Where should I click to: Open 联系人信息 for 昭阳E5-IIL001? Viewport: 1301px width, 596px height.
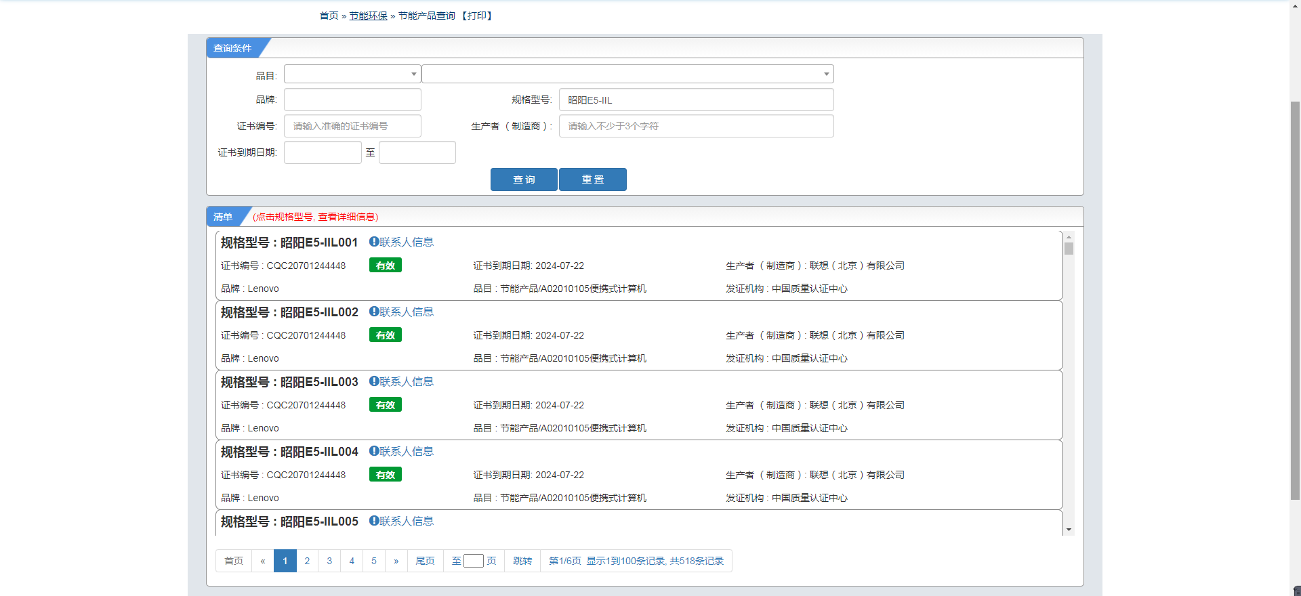click(406, 242)
